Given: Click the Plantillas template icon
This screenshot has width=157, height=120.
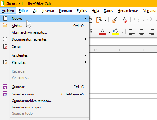Looking at the screenshot, I should click(5, 62).
